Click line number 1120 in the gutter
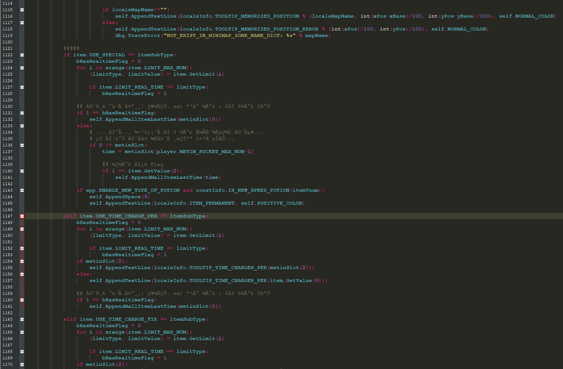Screen dimensions: 563x369 coord(8,42)
